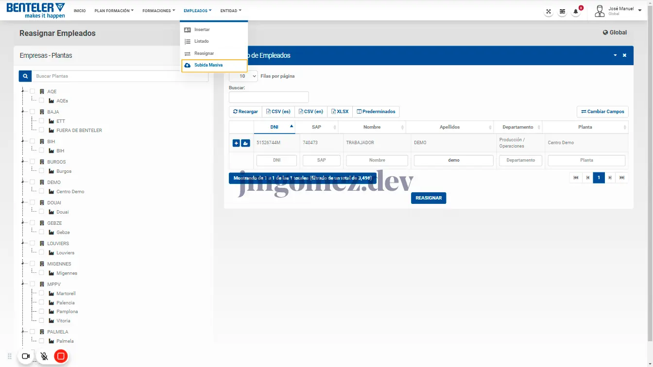Open the rows per page dropdown
The height and width of the screenshot is (367, 653).
click(x=243, y=76)
